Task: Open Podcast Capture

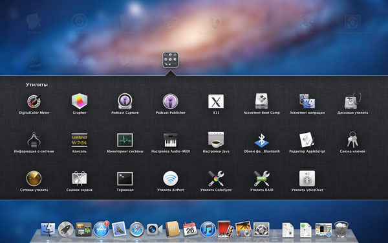Action: tap(125, 101)
